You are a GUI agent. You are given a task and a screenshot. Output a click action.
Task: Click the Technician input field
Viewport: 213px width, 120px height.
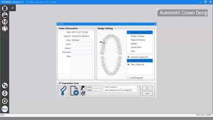(83, 52)
